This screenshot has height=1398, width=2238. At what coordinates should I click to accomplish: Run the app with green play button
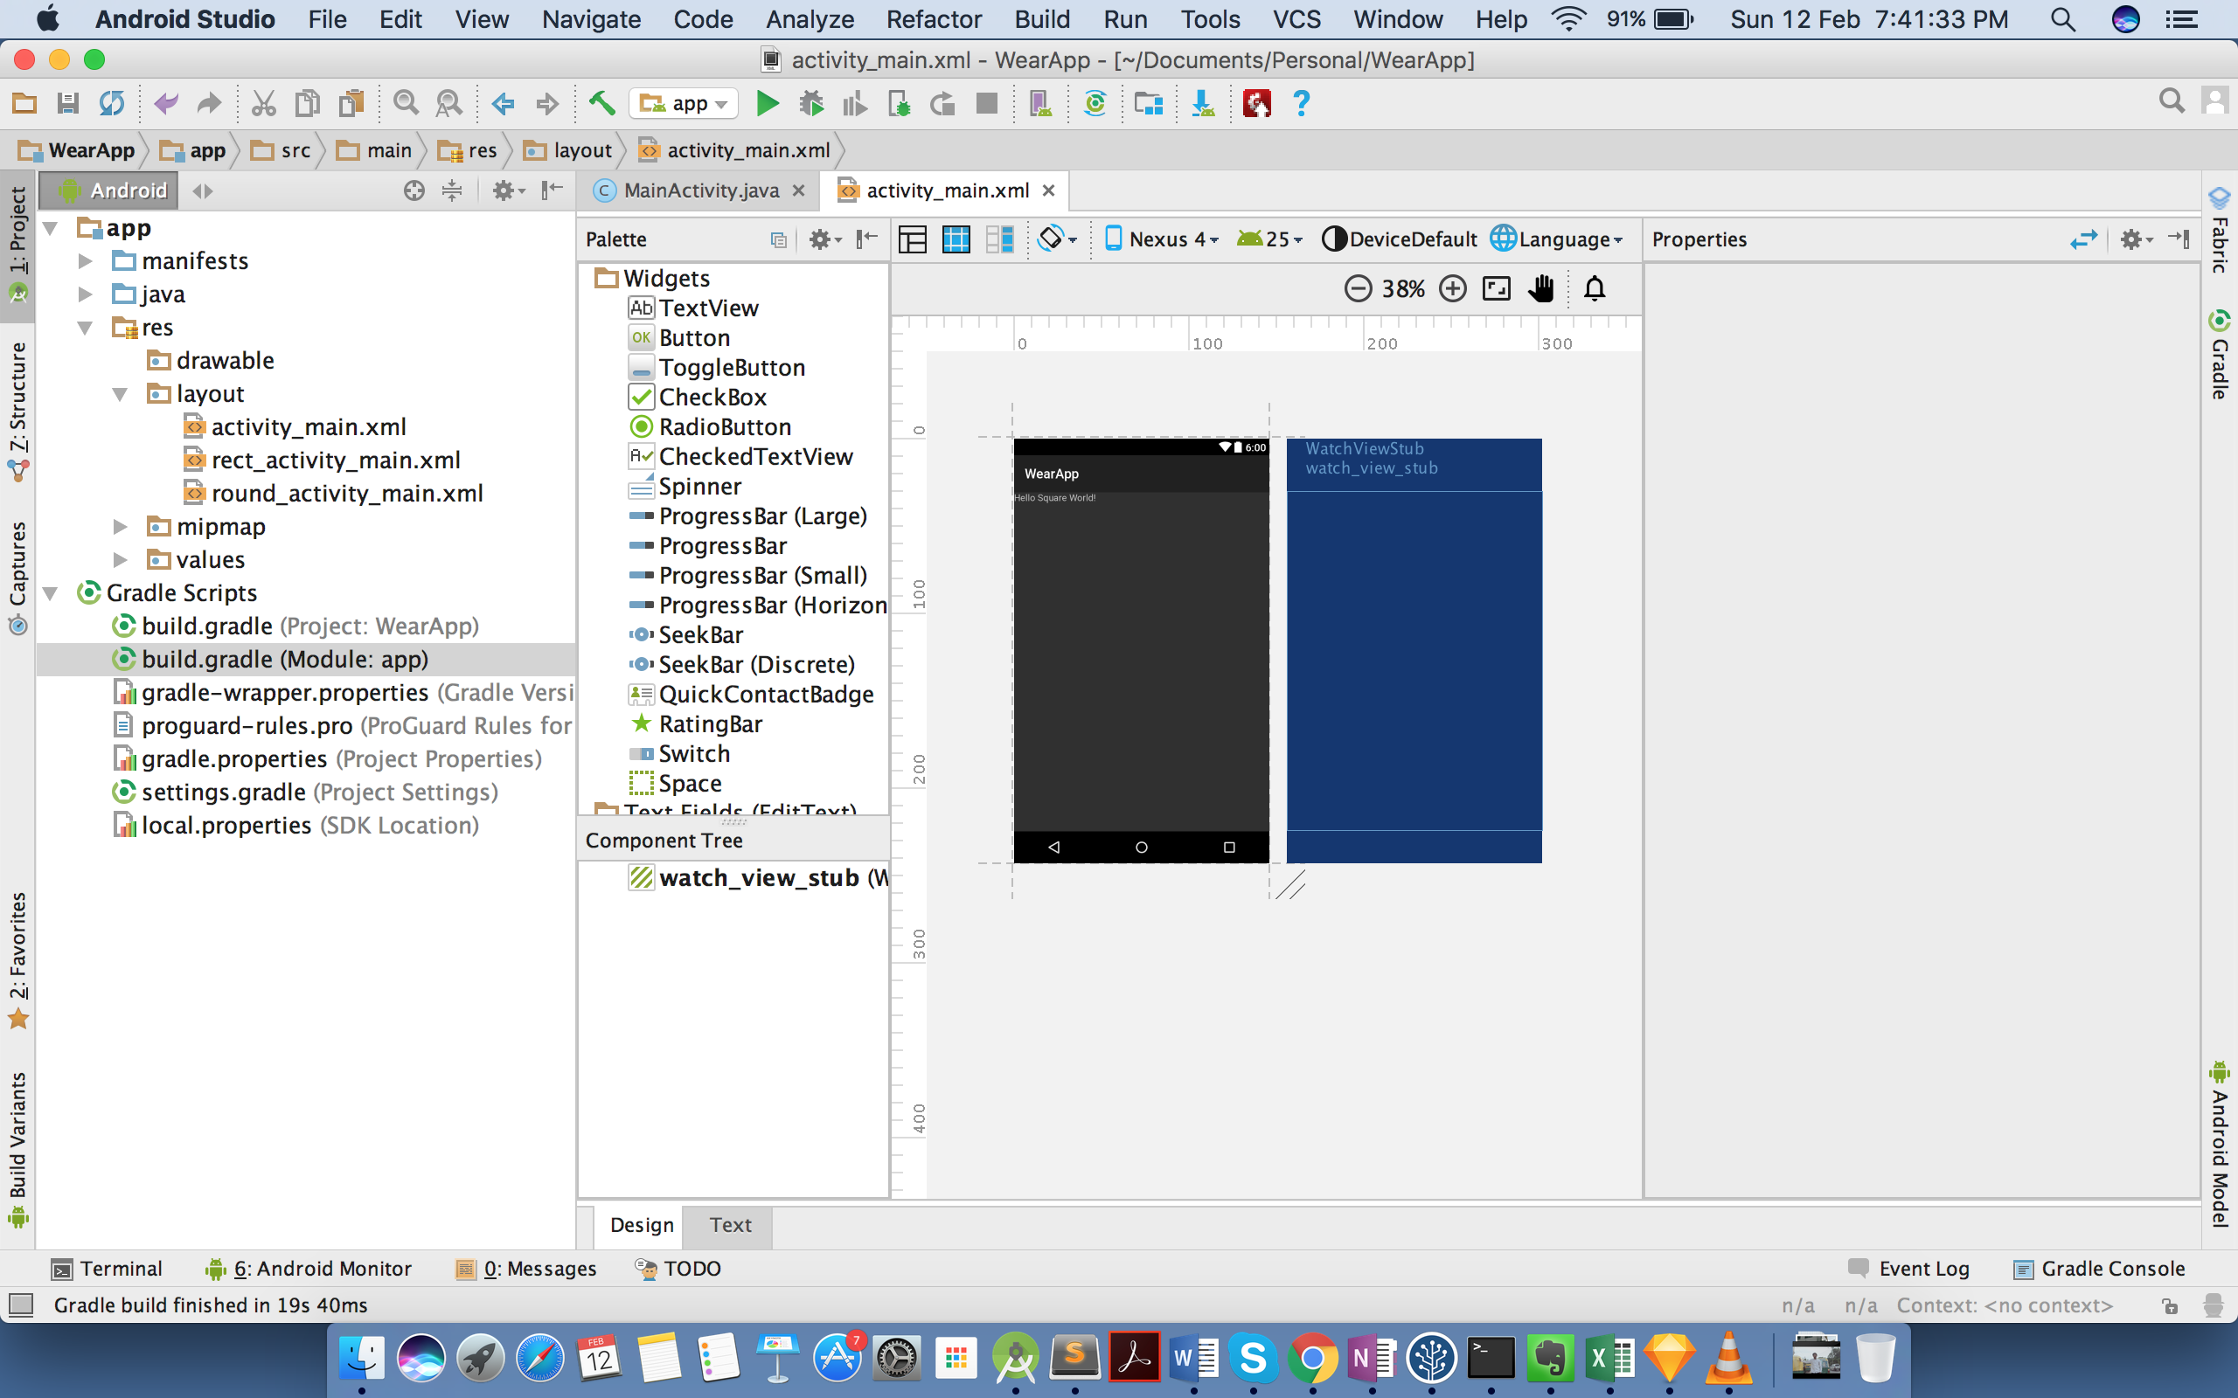[767, 104]
